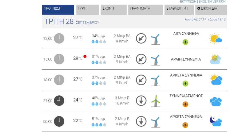Viewport: 235px width, 132px height.
Task: Click the wind direction arrow at 12:00
Action: click(x=141, y=38)
